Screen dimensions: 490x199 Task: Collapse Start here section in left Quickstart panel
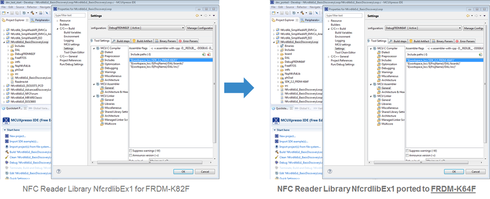[4, 130]
